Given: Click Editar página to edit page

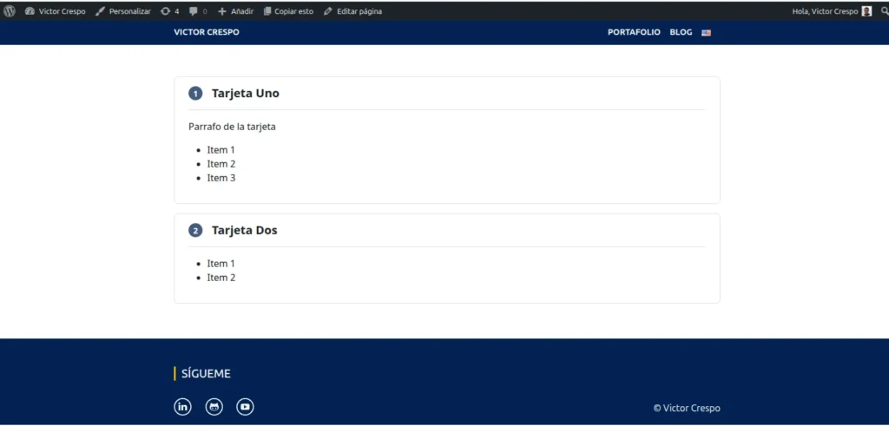Looking at the screenshot, I should click(x=352, y=11).
